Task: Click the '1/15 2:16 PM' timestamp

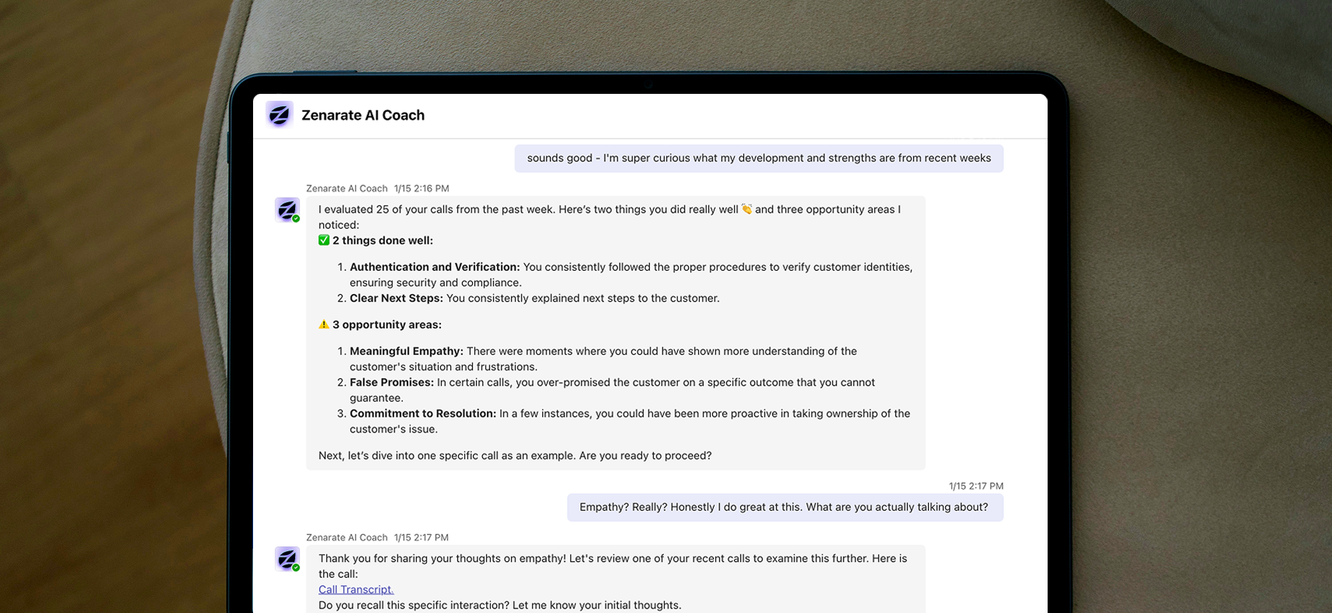Action: click(422, 188)
